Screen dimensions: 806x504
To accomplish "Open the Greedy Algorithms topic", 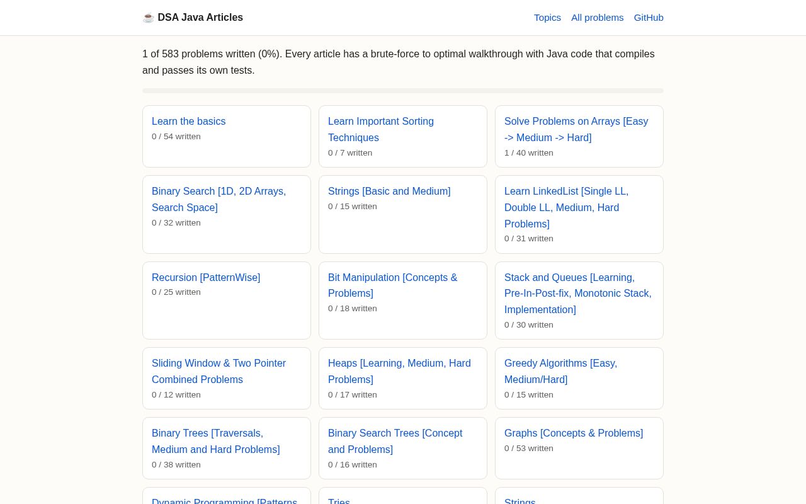I will (x=560, y=372).
